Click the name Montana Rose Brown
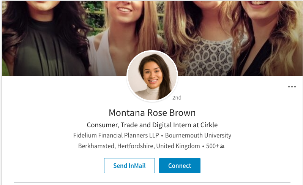The image size is (303, 185). (152, 113)
